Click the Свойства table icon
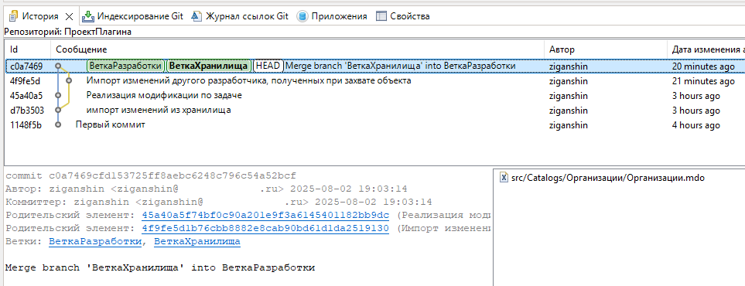The height and width of the screenshot is (286, 745). point(381,17)
